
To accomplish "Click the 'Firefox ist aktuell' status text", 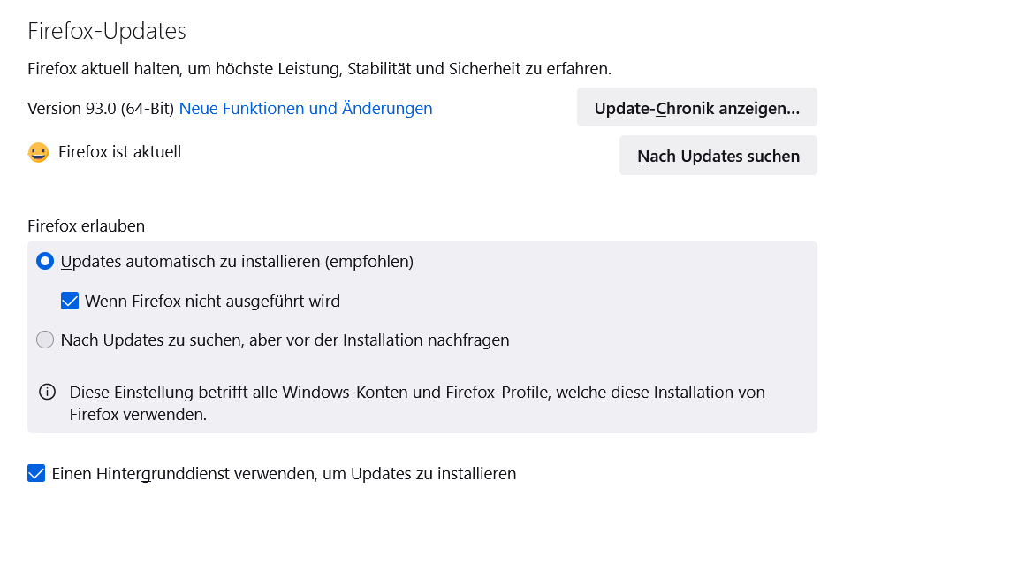I will (119, 152).
